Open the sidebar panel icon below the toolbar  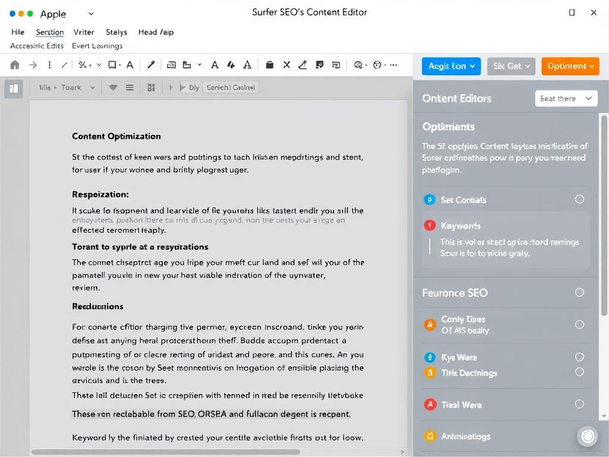tap(13, 88)
